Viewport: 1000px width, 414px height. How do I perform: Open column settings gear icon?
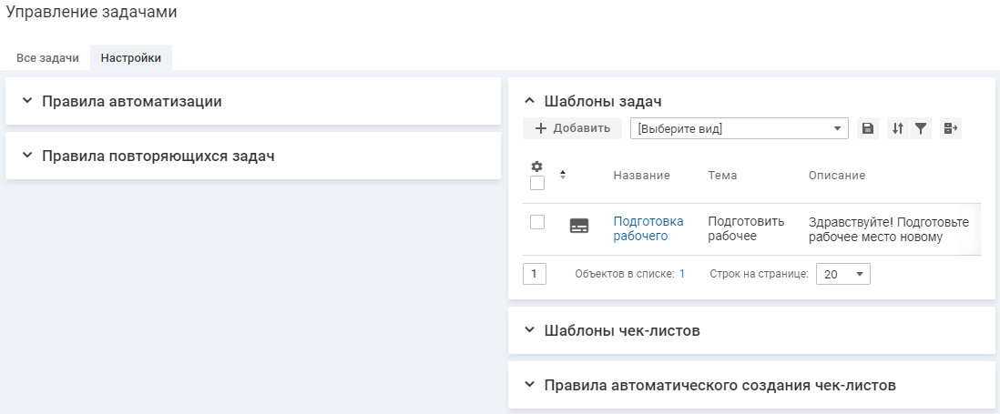(536, 167)
